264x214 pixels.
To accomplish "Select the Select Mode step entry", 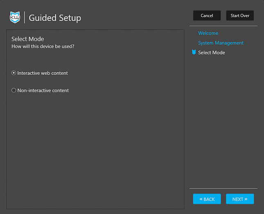I will click(x=212, y=53).
